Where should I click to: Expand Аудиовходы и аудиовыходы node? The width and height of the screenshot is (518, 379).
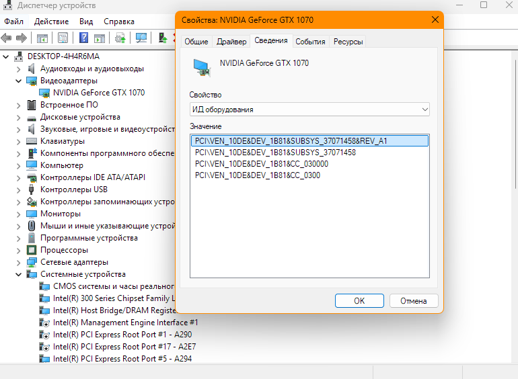[x=19, y=69]
